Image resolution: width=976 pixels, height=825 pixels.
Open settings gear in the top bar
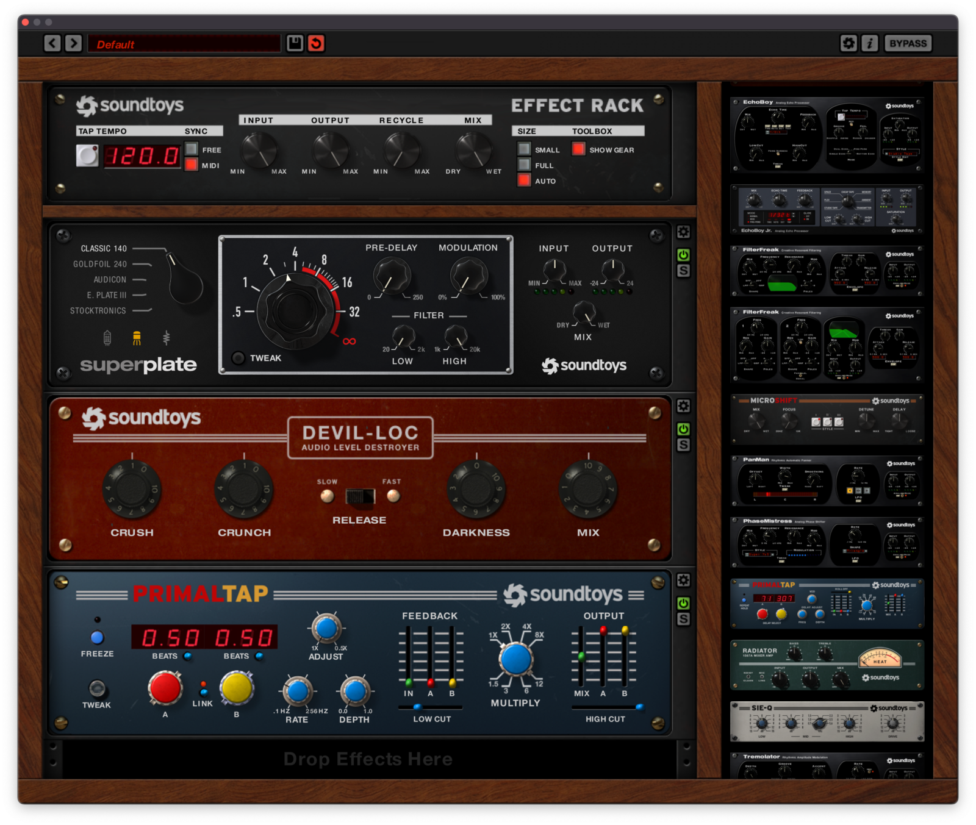[849, 43]
